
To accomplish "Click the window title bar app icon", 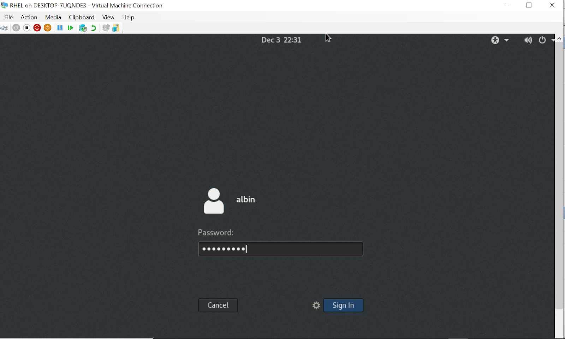I will (4, 5).
